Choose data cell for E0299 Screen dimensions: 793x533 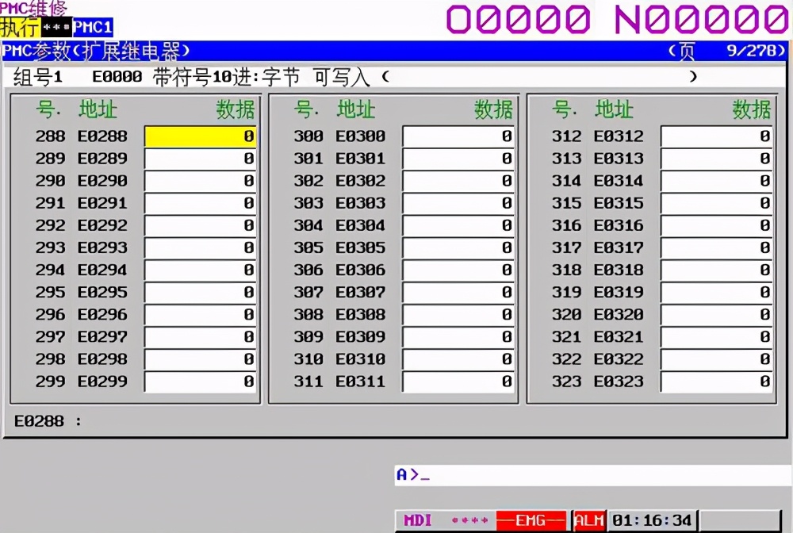point(201,382)
